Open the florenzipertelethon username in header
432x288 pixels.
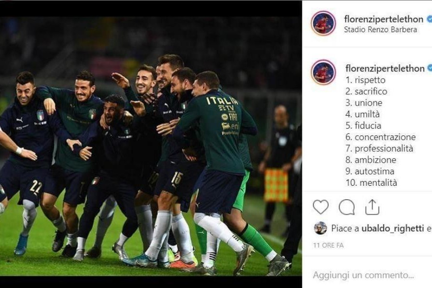coord(384,19)
